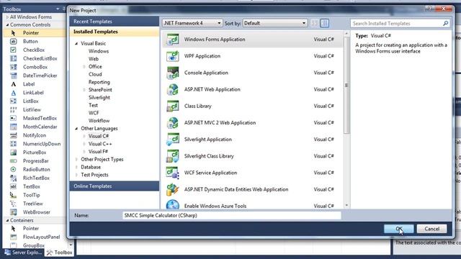This screenshot has width=461, height=259.
Task: Choose the WPF Application template icon
Action: tap(173, 56)
